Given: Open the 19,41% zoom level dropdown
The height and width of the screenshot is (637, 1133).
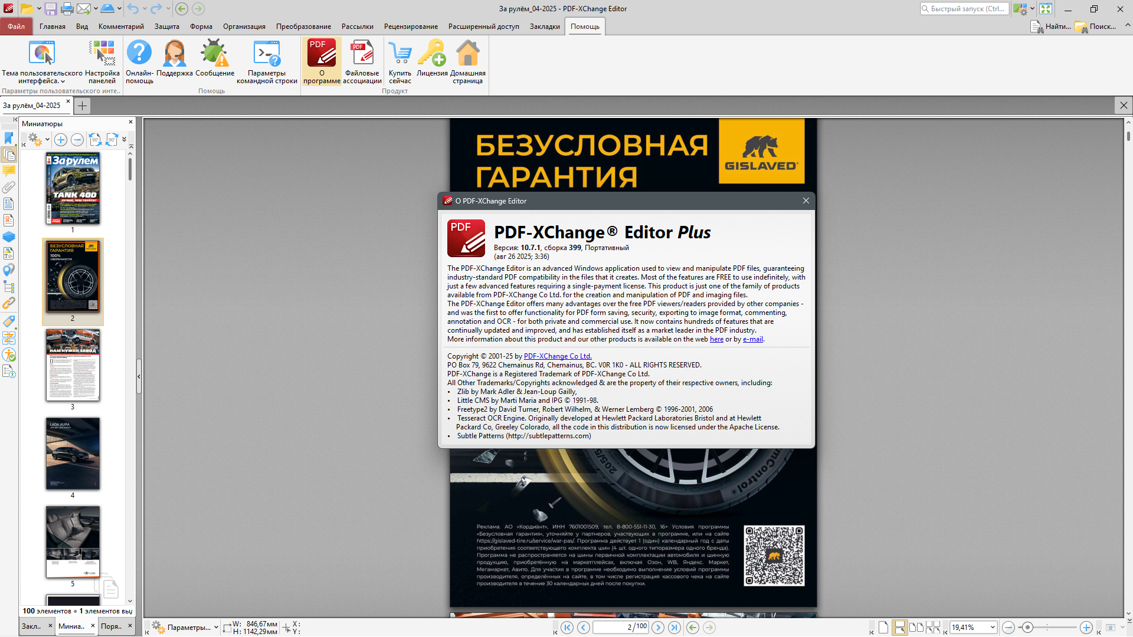Looking at the screenshot, I should coord(993,628).
